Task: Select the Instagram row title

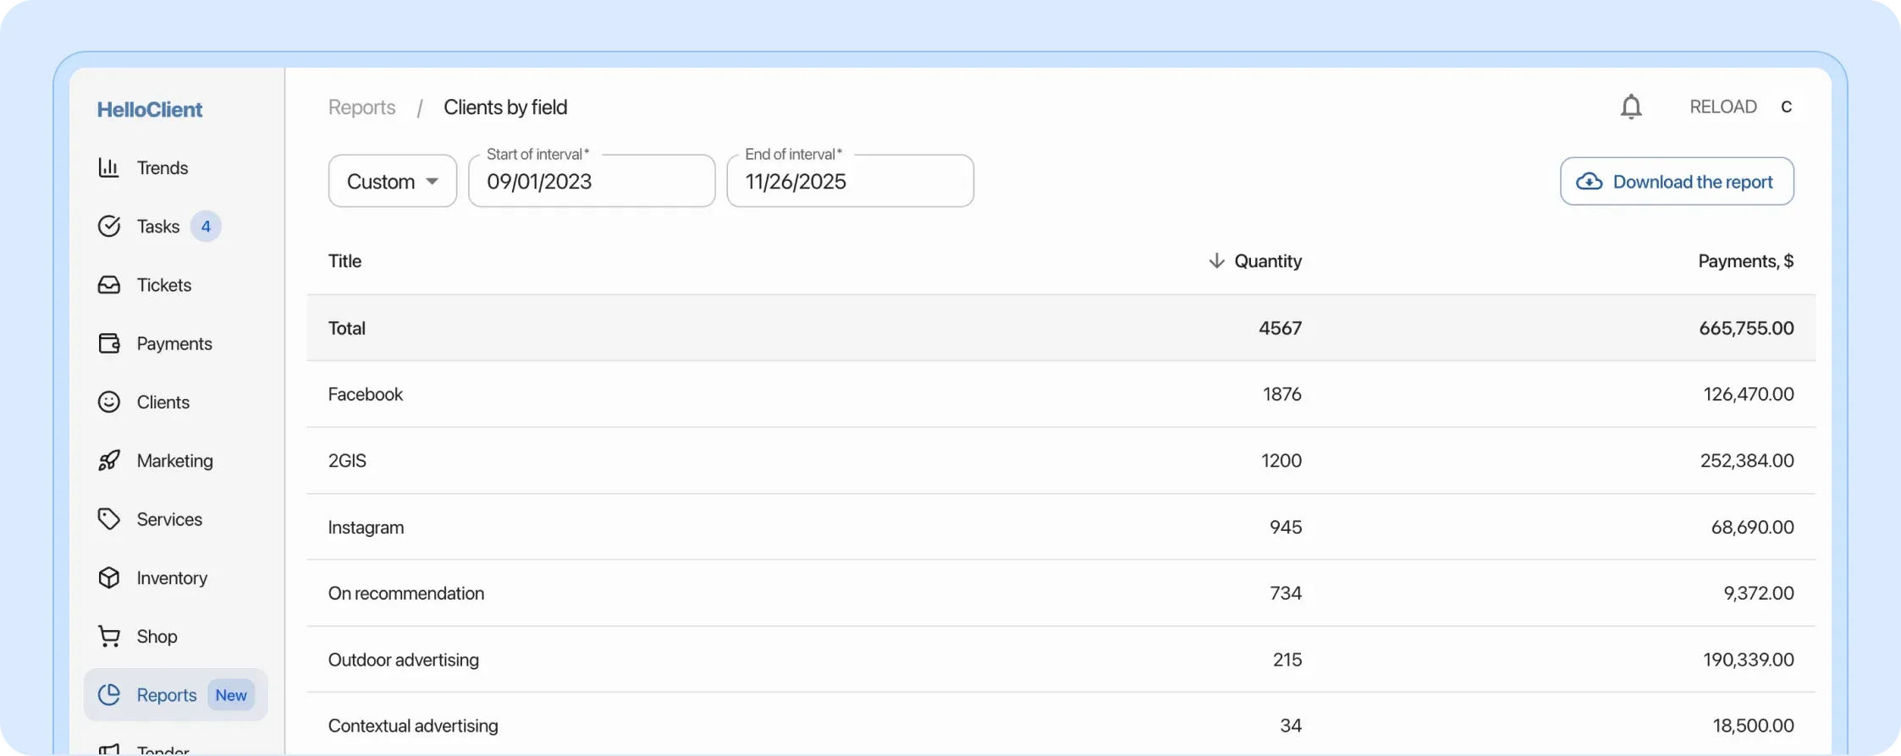Action: click(366, 528)
